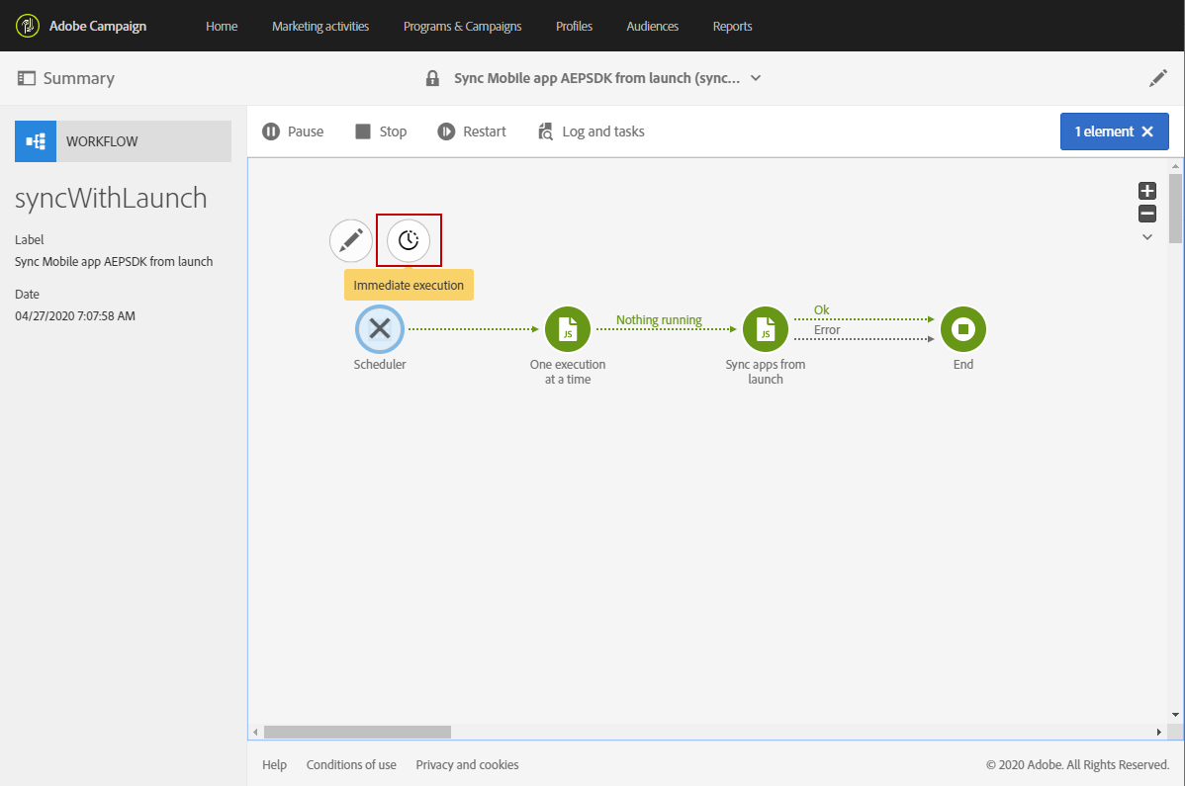Screen dimensions: 1185x786
Task: Pause the workflow
Action: [293, 131]
